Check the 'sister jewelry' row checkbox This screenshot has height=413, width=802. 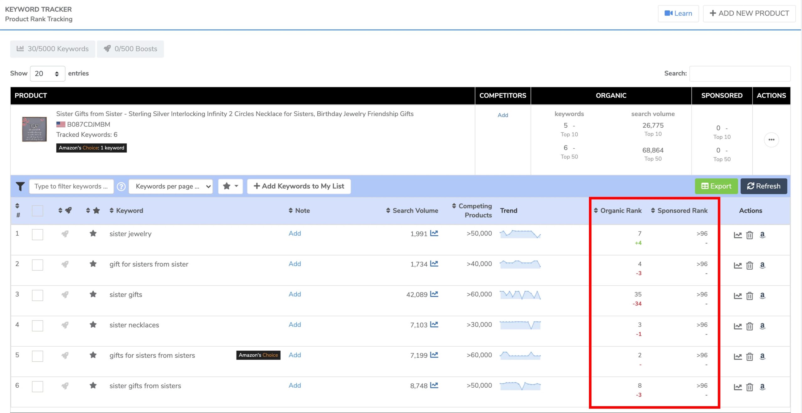point(38,234)
